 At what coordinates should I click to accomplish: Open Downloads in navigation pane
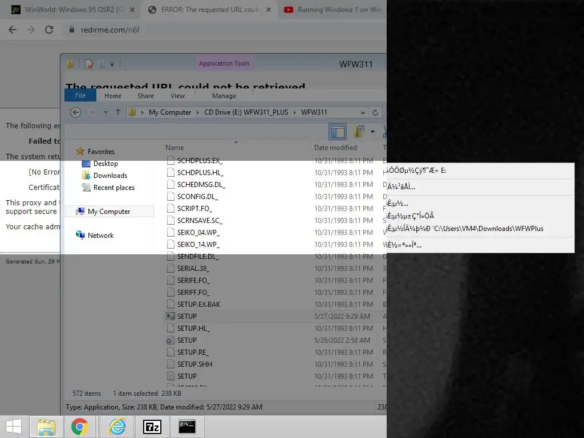point(104,176)
